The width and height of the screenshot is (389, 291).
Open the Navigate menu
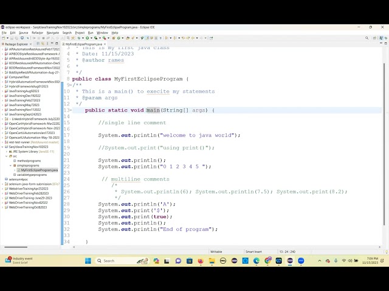(x=53, y=33)
